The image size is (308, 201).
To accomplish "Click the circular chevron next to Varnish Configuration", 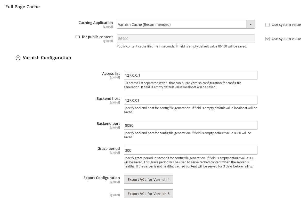I will click(18, 58).
